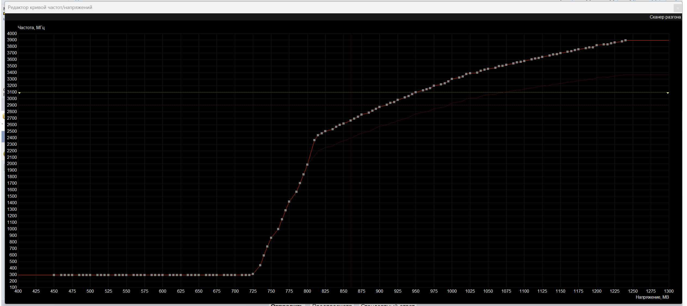Pick the curve point at 1000 mV

click(452, 79)
